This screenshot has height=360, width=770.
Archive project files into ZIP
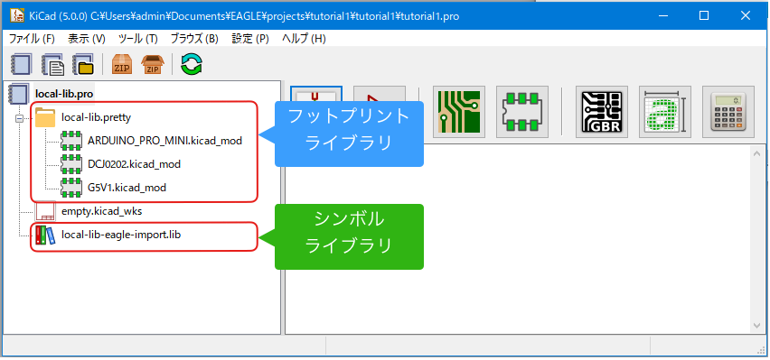pyautogui.click(x=122, y=64)
